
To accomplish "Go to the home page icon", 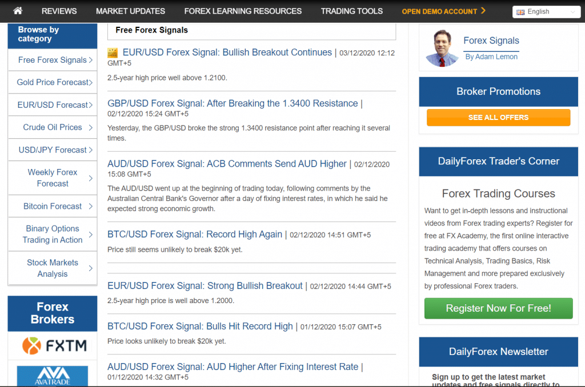I will point(18,11).
